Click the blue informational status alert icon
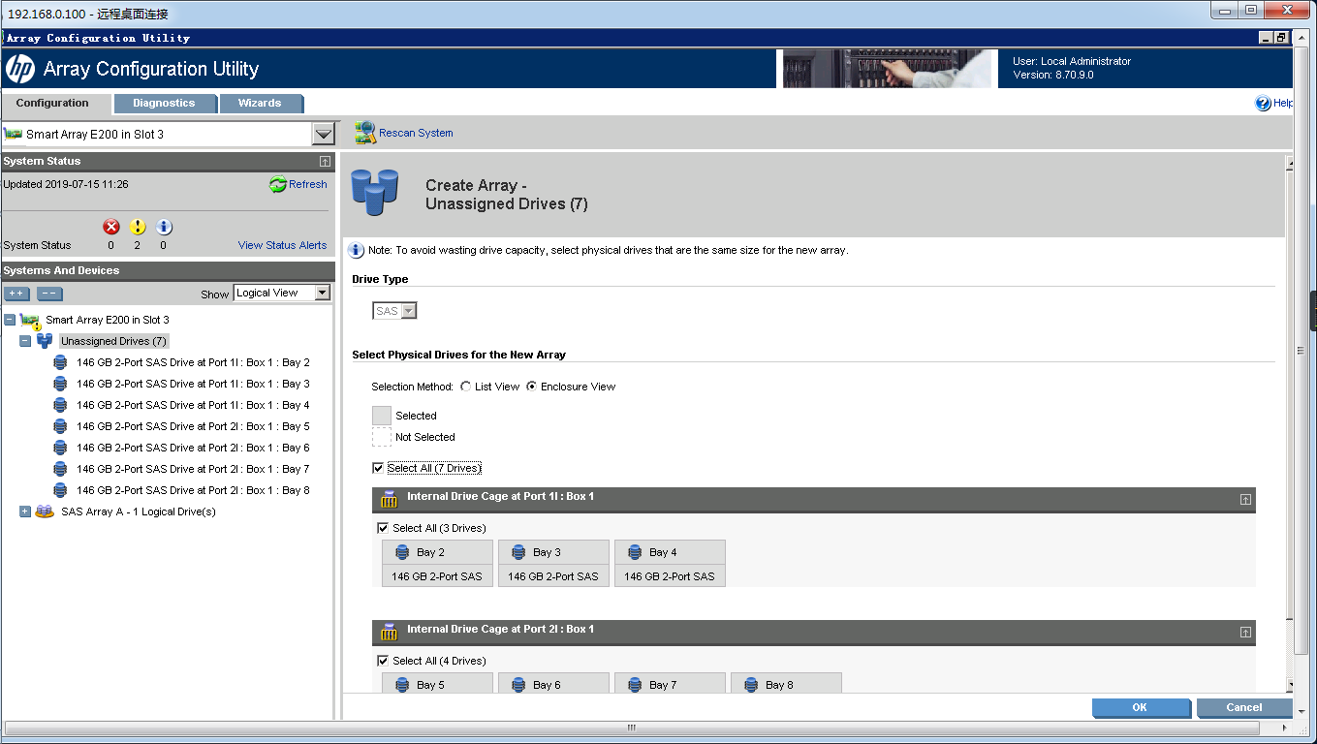Image resolution: width=1317 pixels, height=744 pixels. (x=164, y=227)
